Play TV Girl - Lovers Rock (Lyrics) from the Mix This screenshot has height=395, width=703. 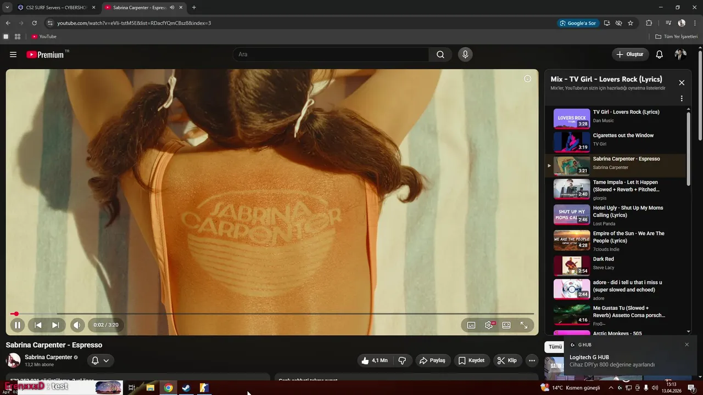(x=616, y=118)
